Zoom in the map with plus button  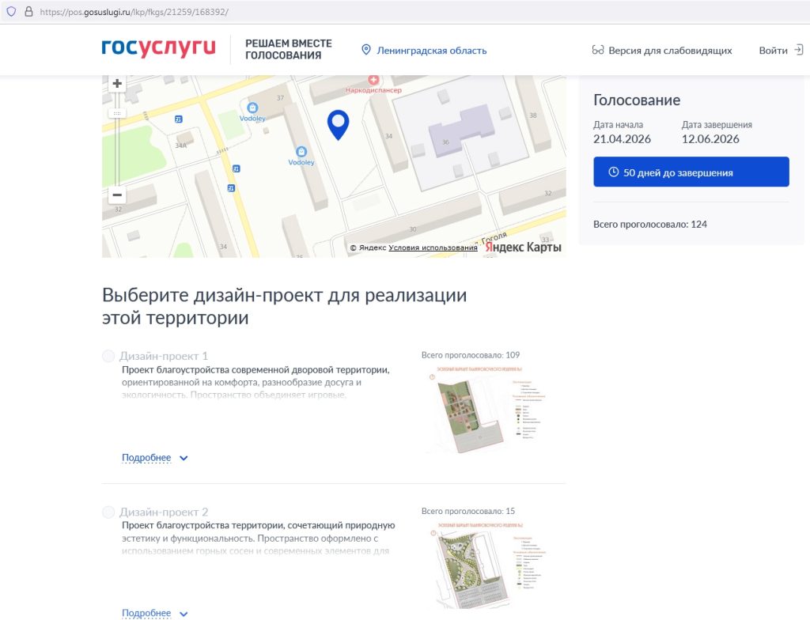pos(117,84)
